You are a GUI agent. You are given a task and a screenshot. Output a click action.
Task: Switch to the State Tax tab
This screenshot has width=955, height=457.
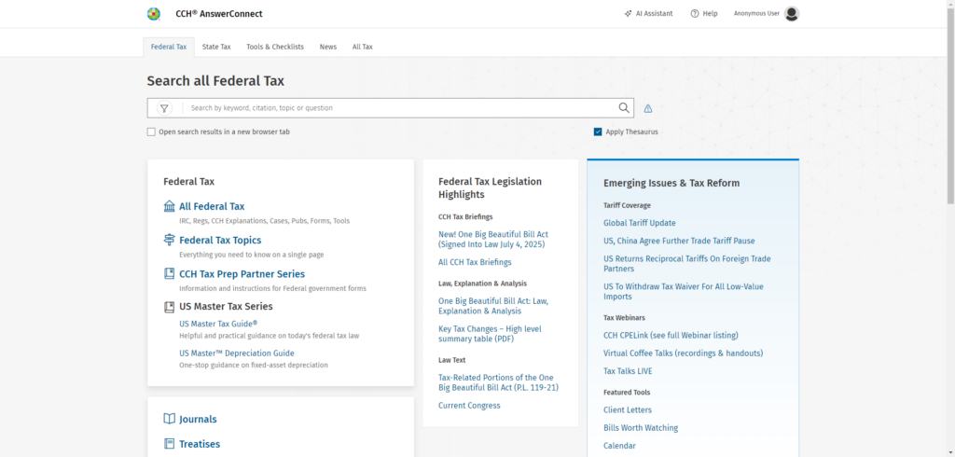pyautogui.click(x=216, y=47)
